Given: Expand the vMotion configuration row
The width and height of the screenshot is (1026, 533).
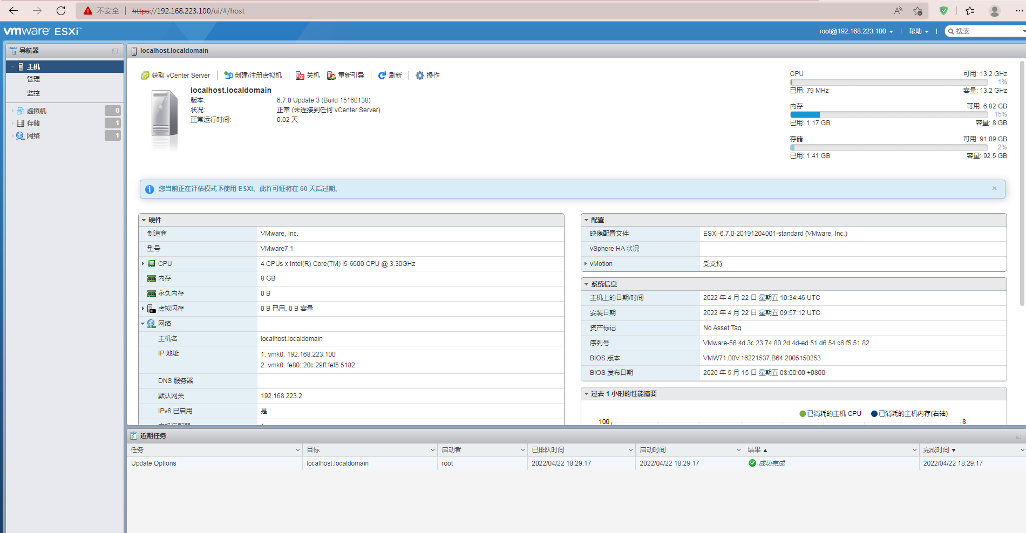Looking at the screenshot, I should 586,263.
